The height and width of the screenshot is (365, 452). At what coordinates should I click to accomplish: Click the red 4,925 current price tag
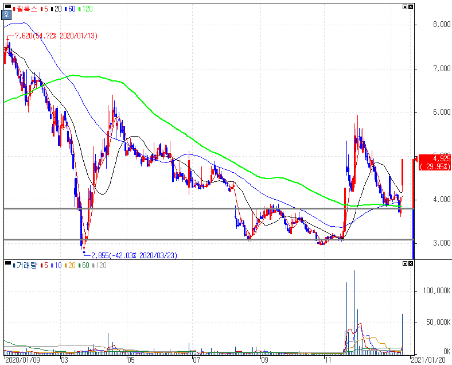[435, 162]
